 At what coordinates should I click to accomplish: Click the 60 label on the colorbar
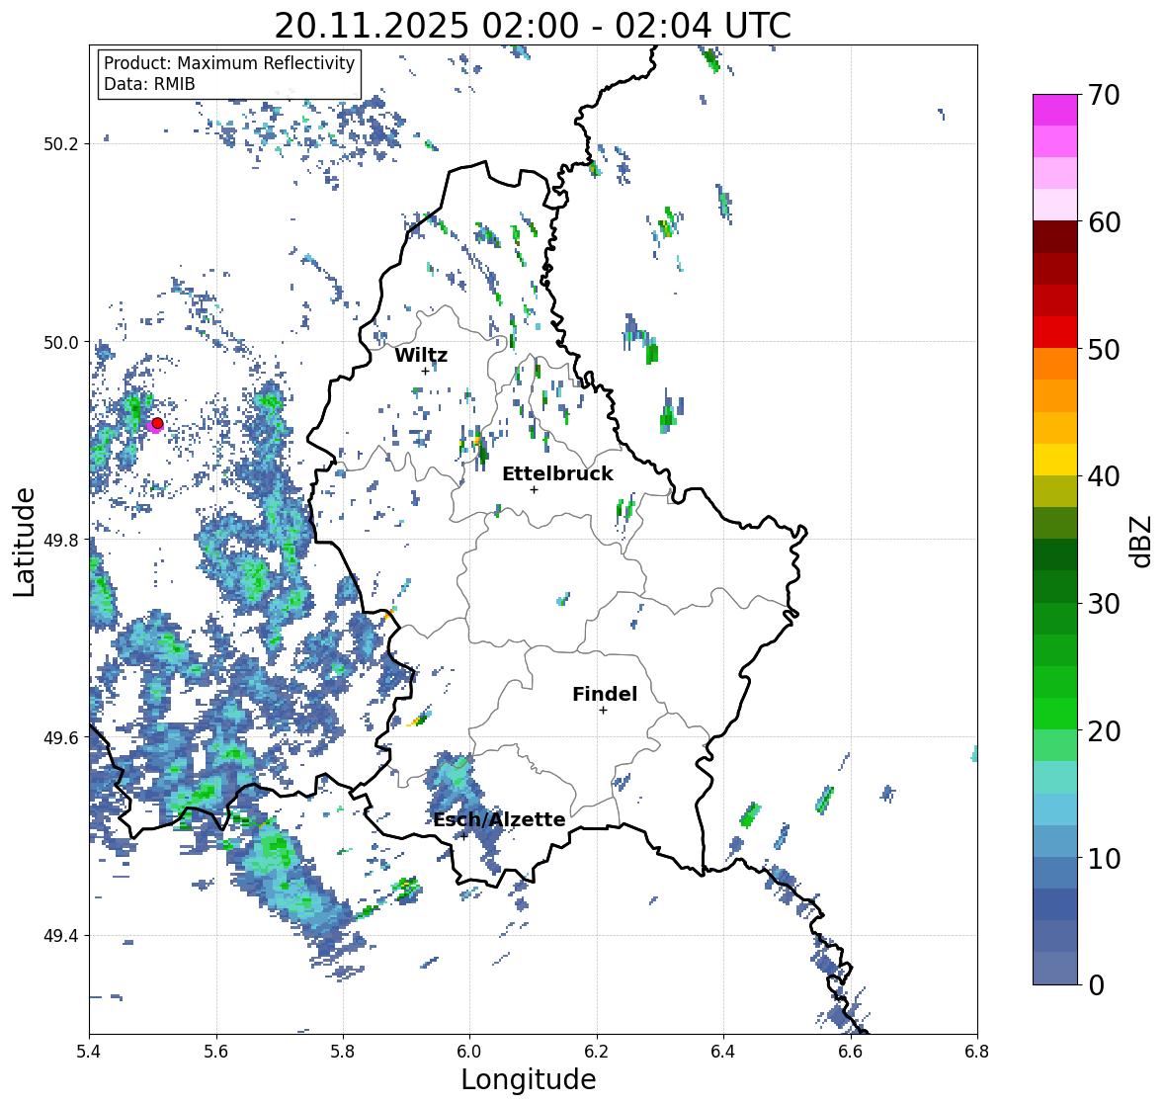coord(1103,222)
